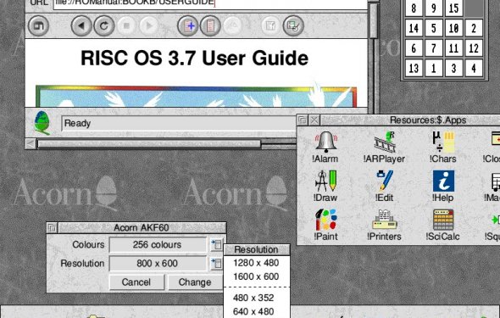Screen dimensions: 500x318
Task: Open the Resolution pop-up menu arrow
Action: (216, 264)
